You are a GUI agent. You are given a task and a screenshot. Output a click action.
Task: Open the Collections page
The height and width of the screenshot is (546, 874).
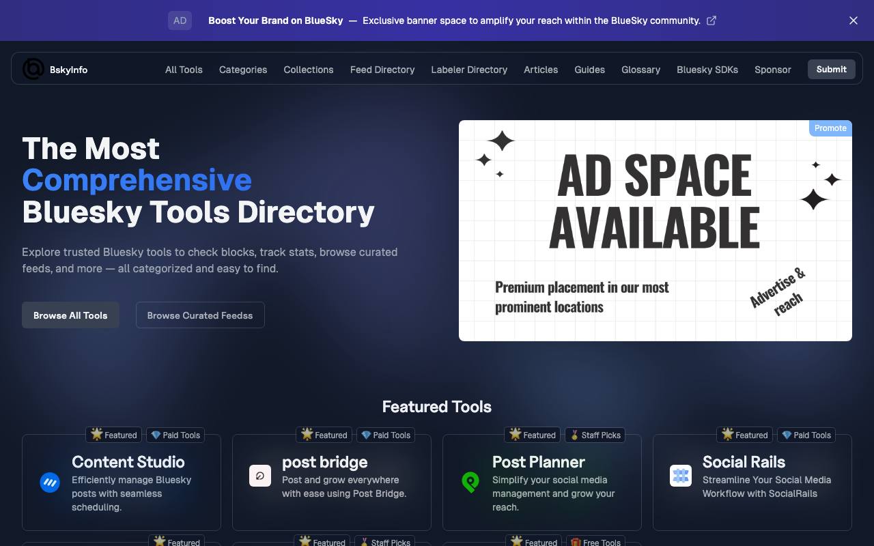(309, 70)
